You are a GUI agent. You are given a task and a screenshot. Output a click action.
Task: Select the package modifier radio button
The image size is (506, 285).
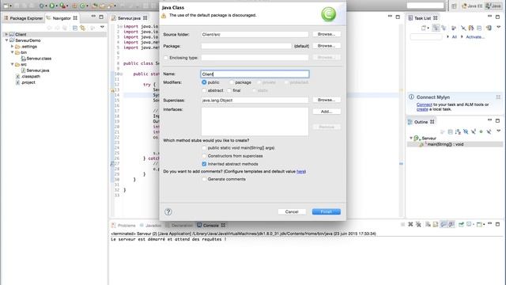[232, 82]
